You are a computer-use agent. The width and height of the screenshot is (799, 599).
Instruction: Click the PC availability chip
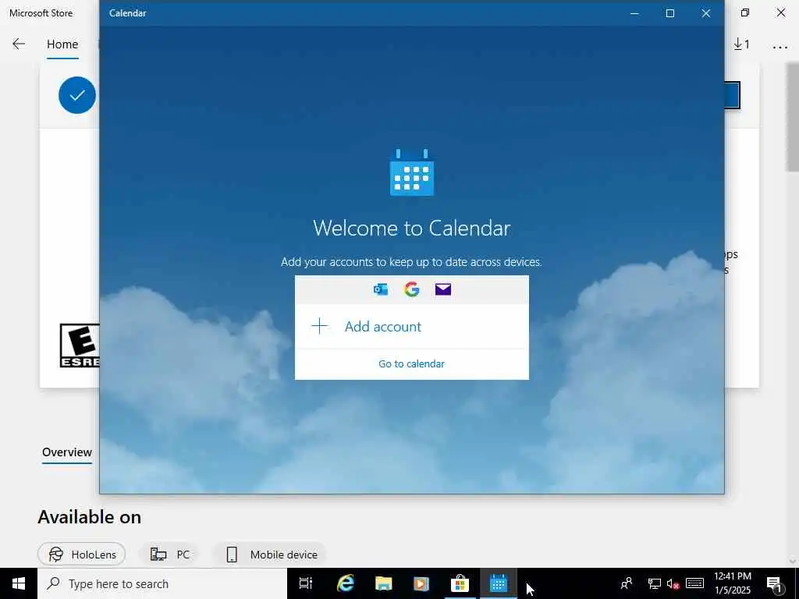coord(170,555)
